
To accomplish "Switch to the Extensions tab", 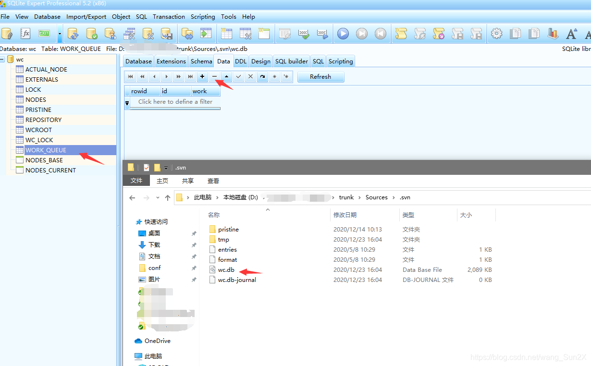I will 171,61.
